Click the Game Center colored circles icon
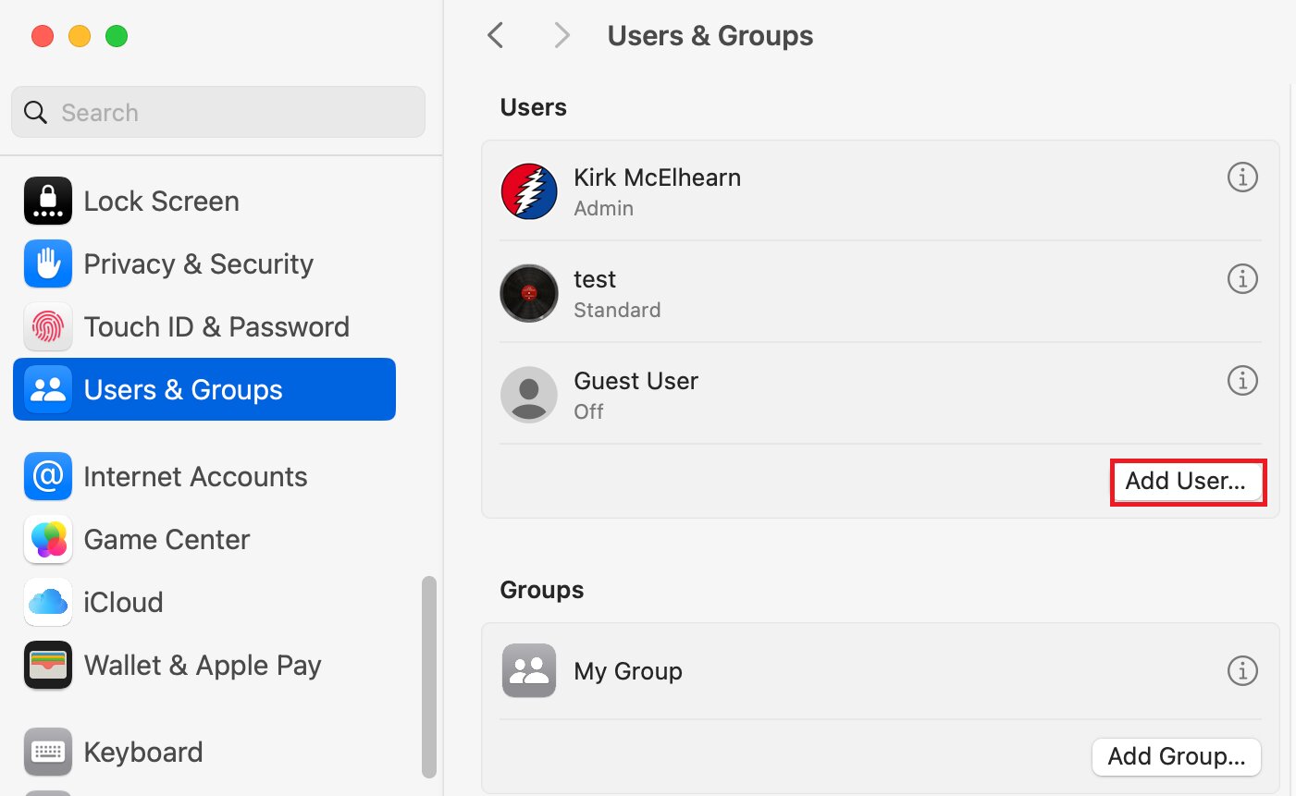Image resolution: width=1296 pixels, height=796 pixels. [x=47, y=539]
